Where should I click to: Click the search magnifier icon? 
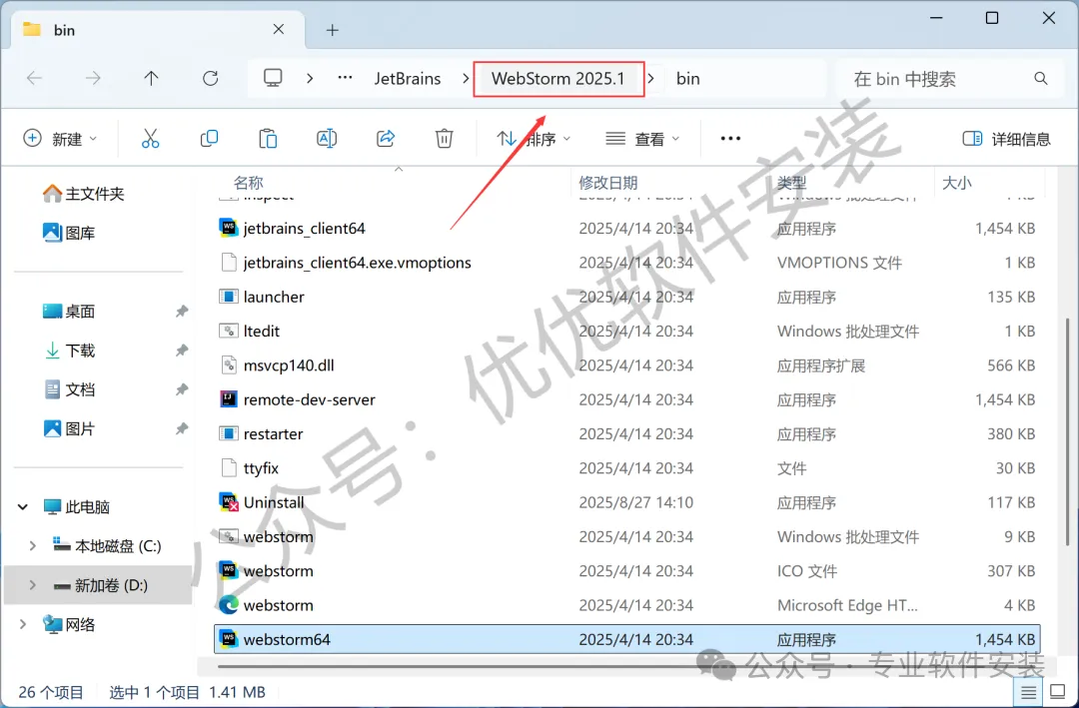1041,79
